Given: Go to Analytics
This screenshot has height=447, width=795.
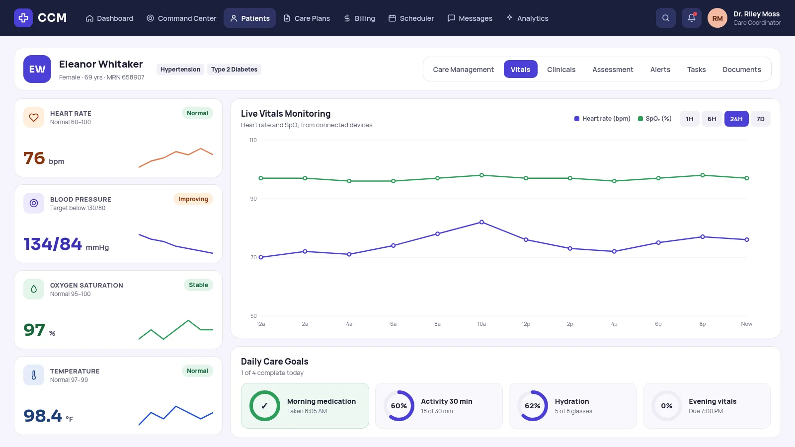Looking at the screenshot, I should click(x=527, y=18).
